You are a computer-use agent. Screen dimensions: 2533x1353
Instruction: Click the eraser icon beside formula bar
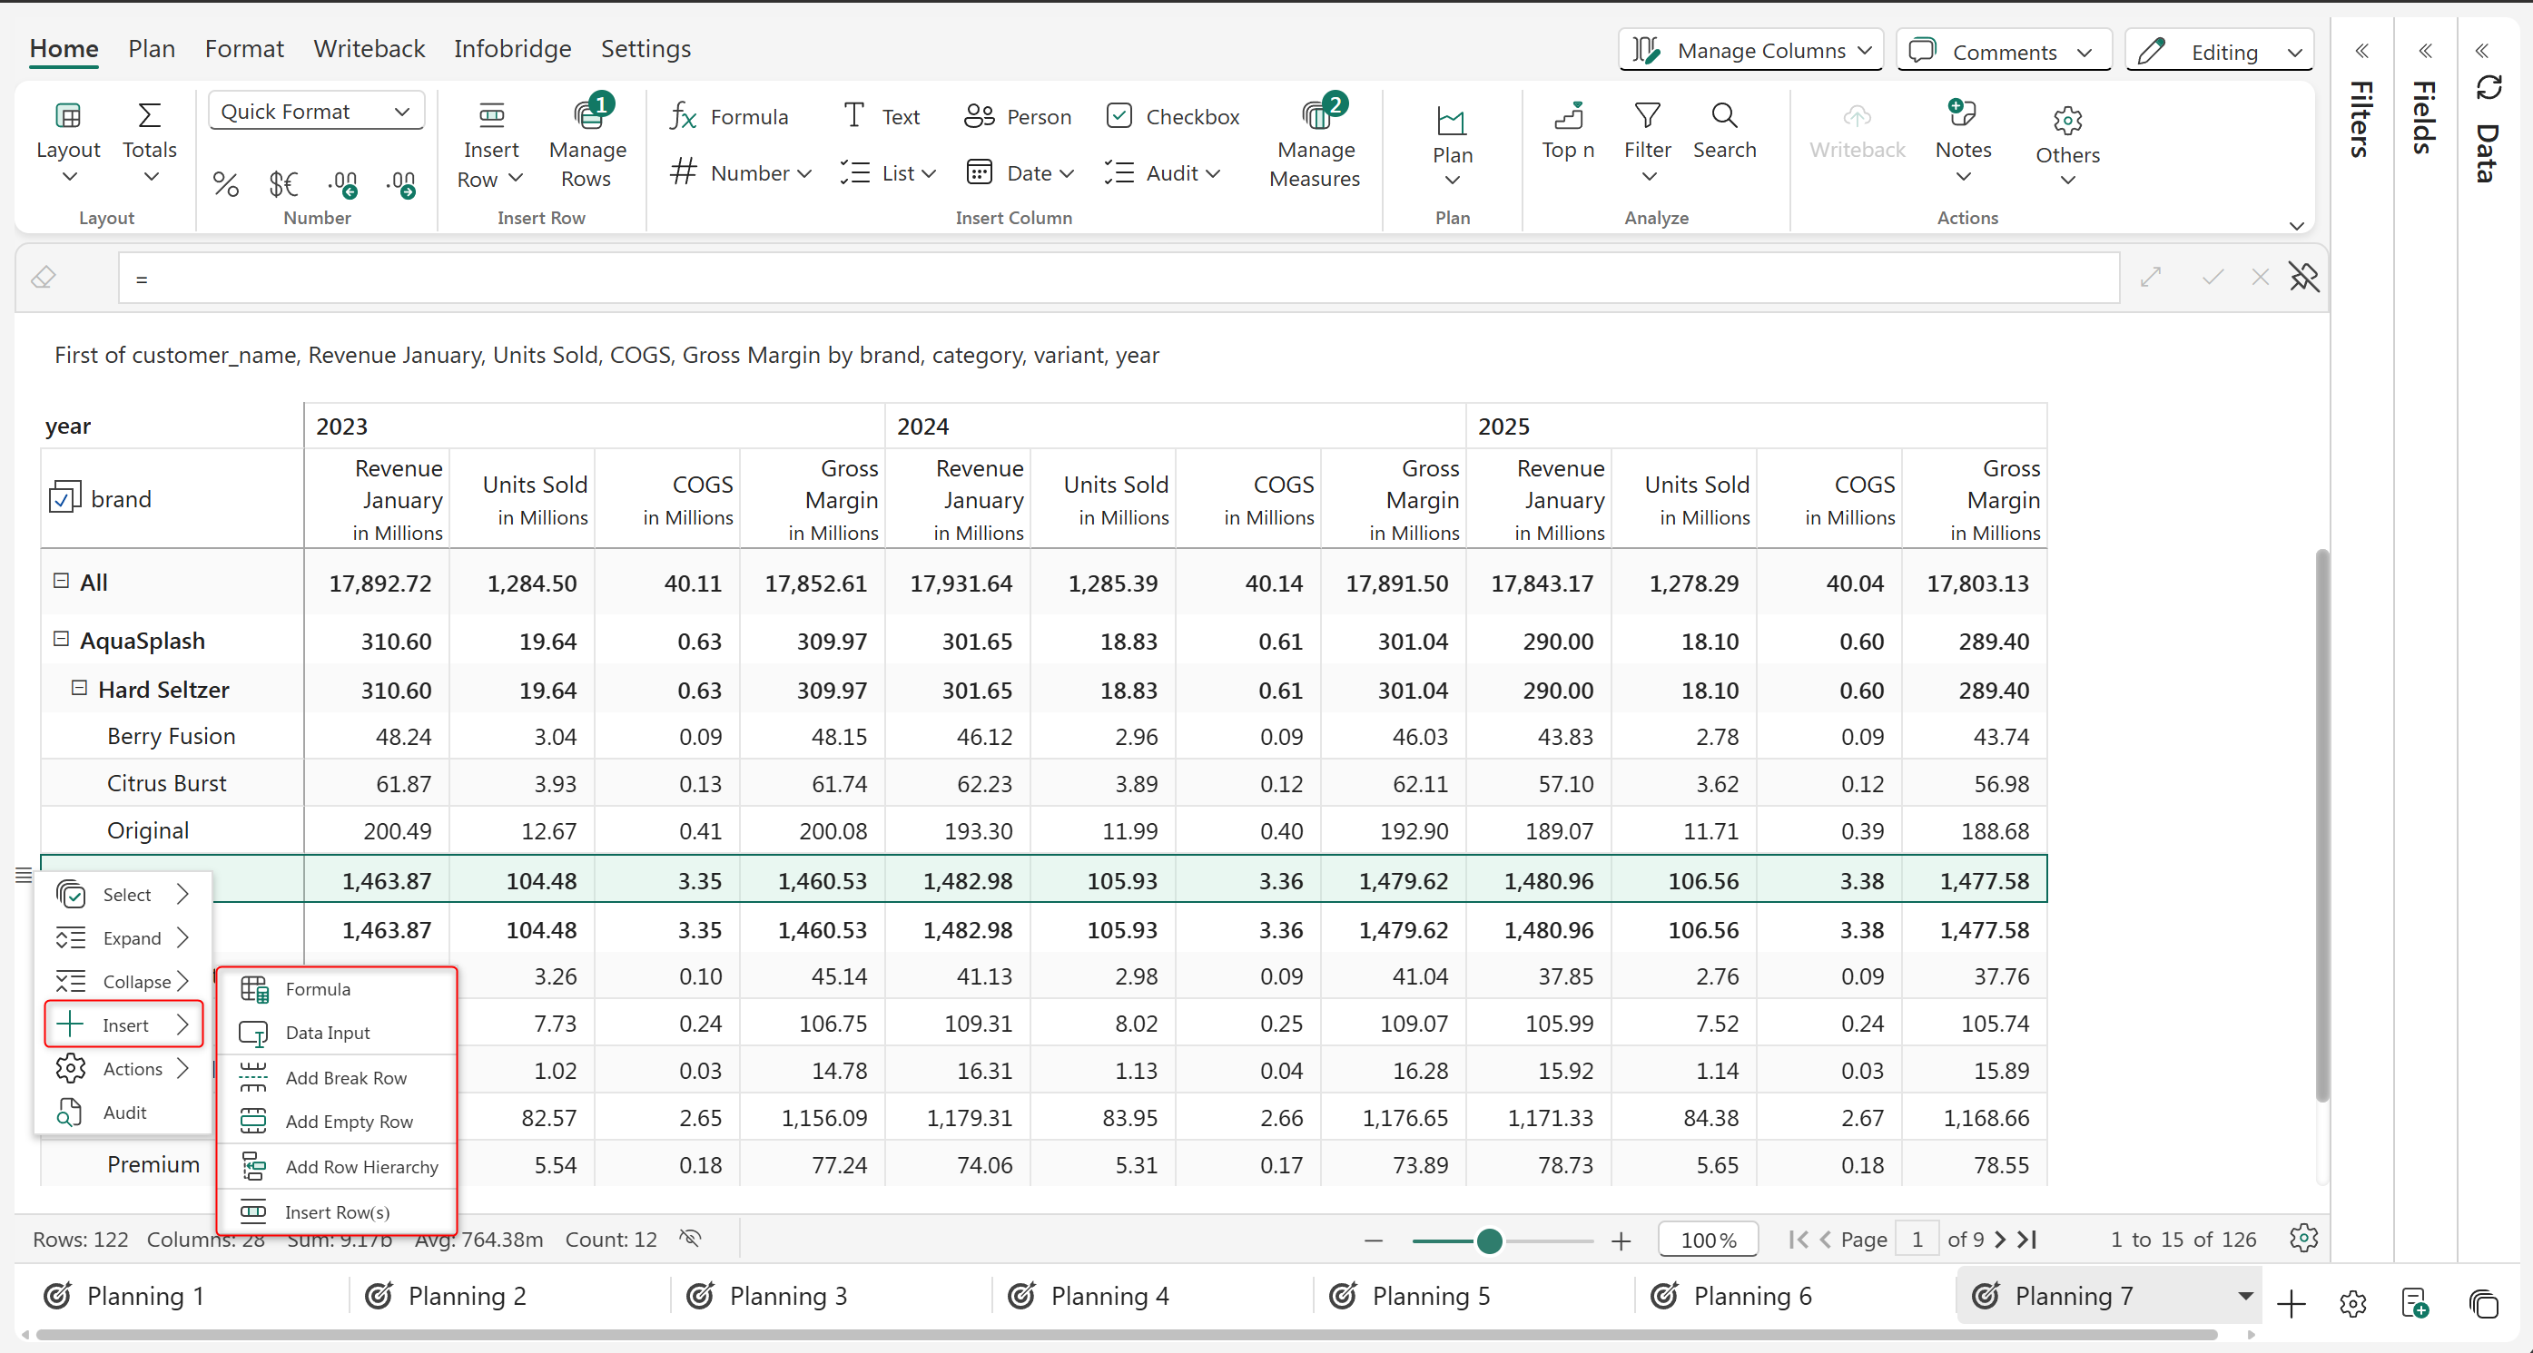pyautogui.click(x=44, y=278)
